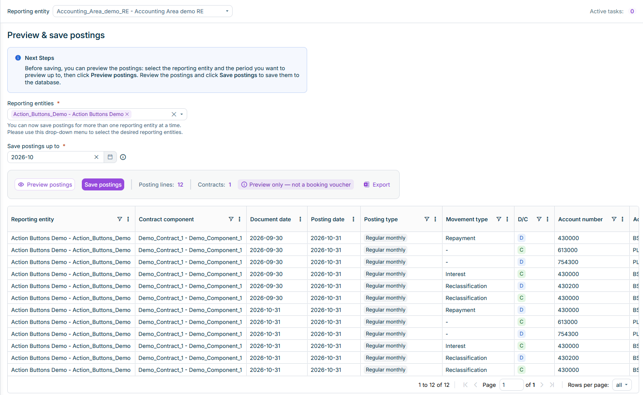Viewport: 643px width, 395px height.
Task: Click account number 754300 in the third row
Action: point(568,262)
